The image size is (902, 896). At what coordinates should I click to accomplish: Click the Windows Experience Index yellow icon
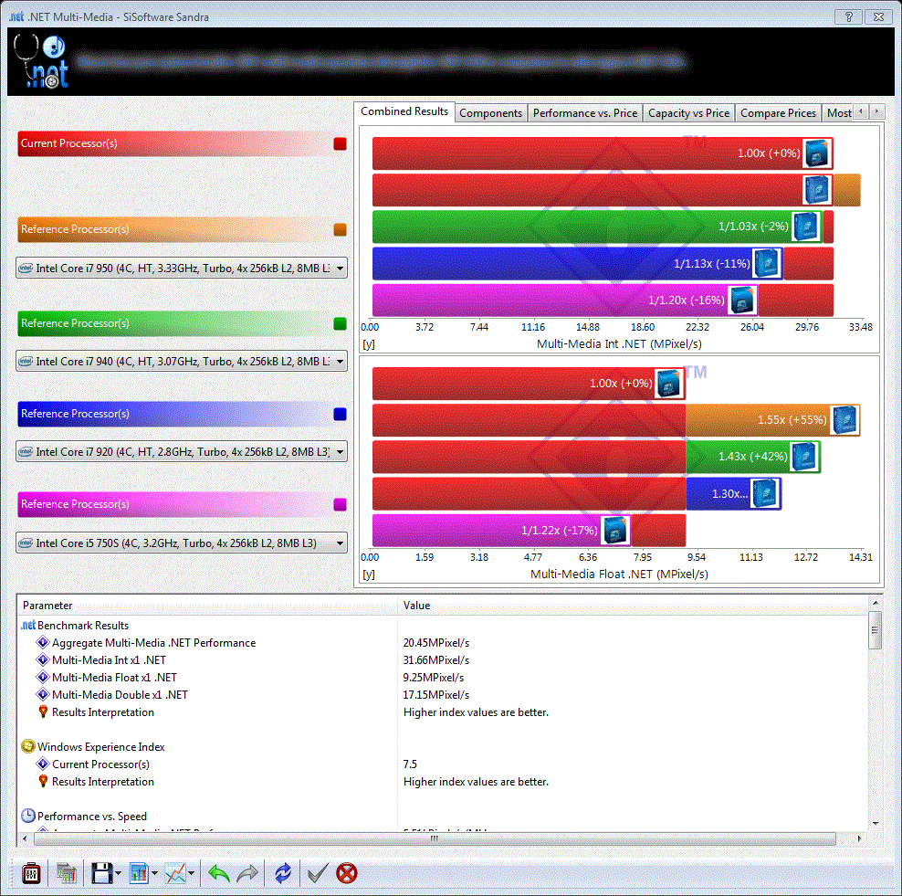click(27, 746)
